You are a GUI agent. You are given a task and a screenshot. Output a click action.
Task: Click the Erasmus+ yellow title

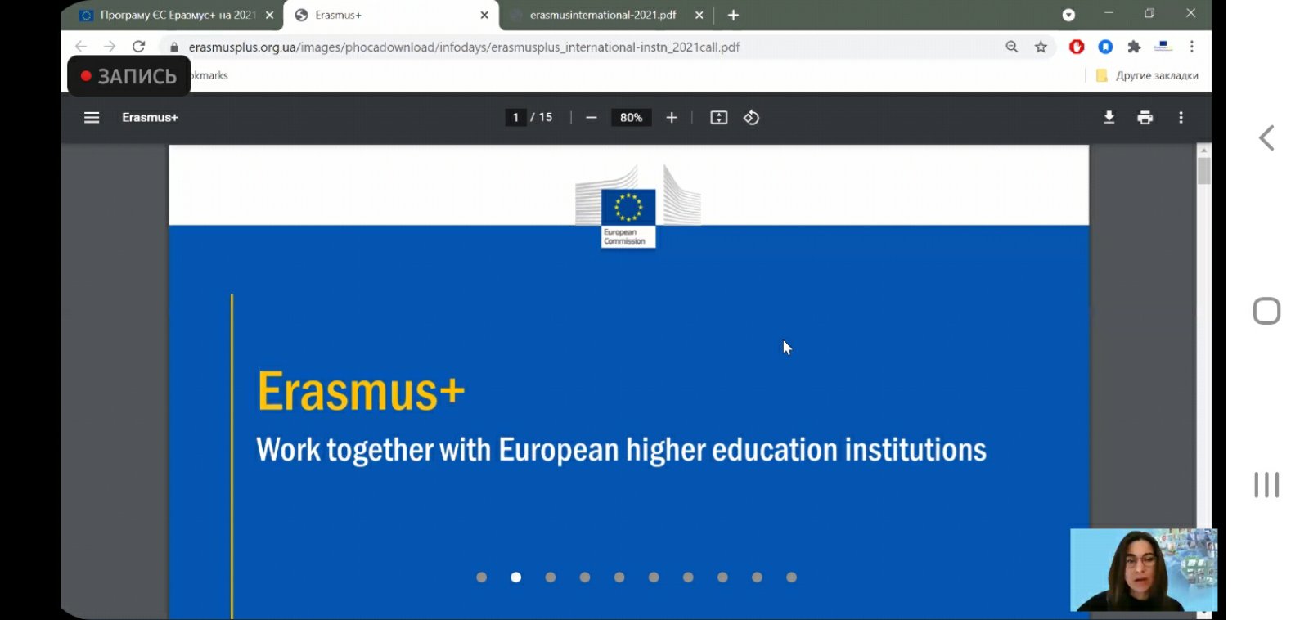point(361,392)
